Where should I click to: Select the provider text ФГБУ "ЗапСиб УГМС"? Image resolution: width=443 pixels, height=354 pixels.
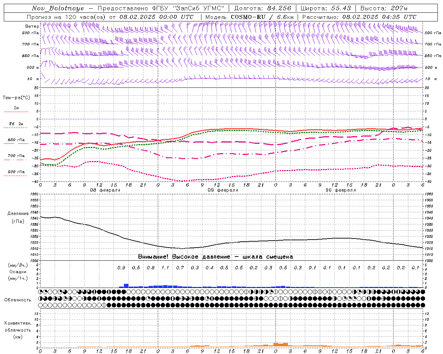coord(188,8)
